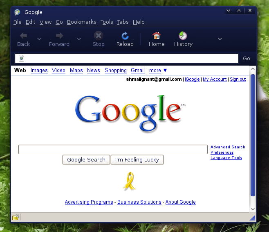269x232 pixels.
Task: Click the Go button beside address bar
Action: tap(247, 59)
